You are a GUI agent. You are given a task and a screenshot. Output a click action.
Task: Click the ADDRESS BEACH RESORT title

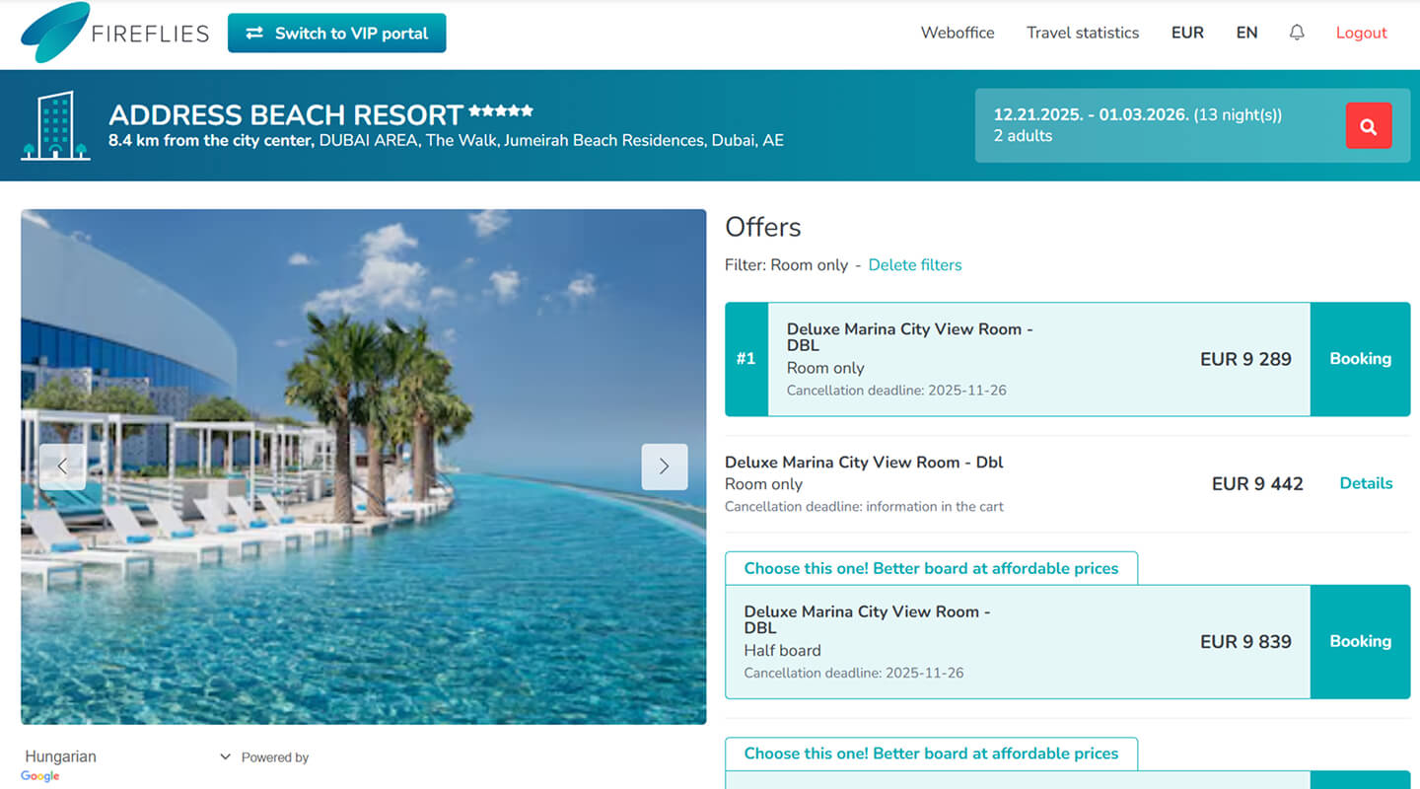pos(286,114)
